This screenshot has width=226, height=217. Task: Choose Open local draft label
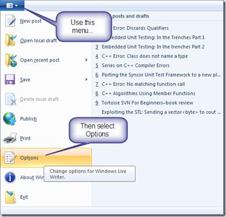pyautogui.click(x=38, y=41)
